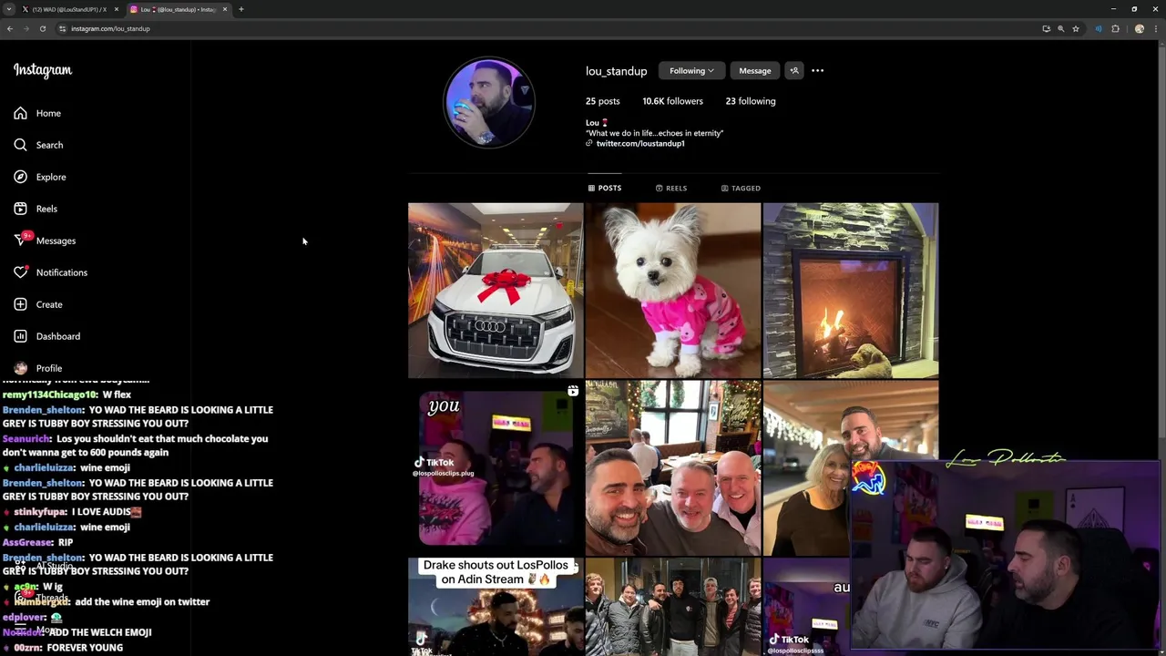Open the Search magnifier in sidebar
Viewport: 1166px width, 656px height.
coord(20,145)
